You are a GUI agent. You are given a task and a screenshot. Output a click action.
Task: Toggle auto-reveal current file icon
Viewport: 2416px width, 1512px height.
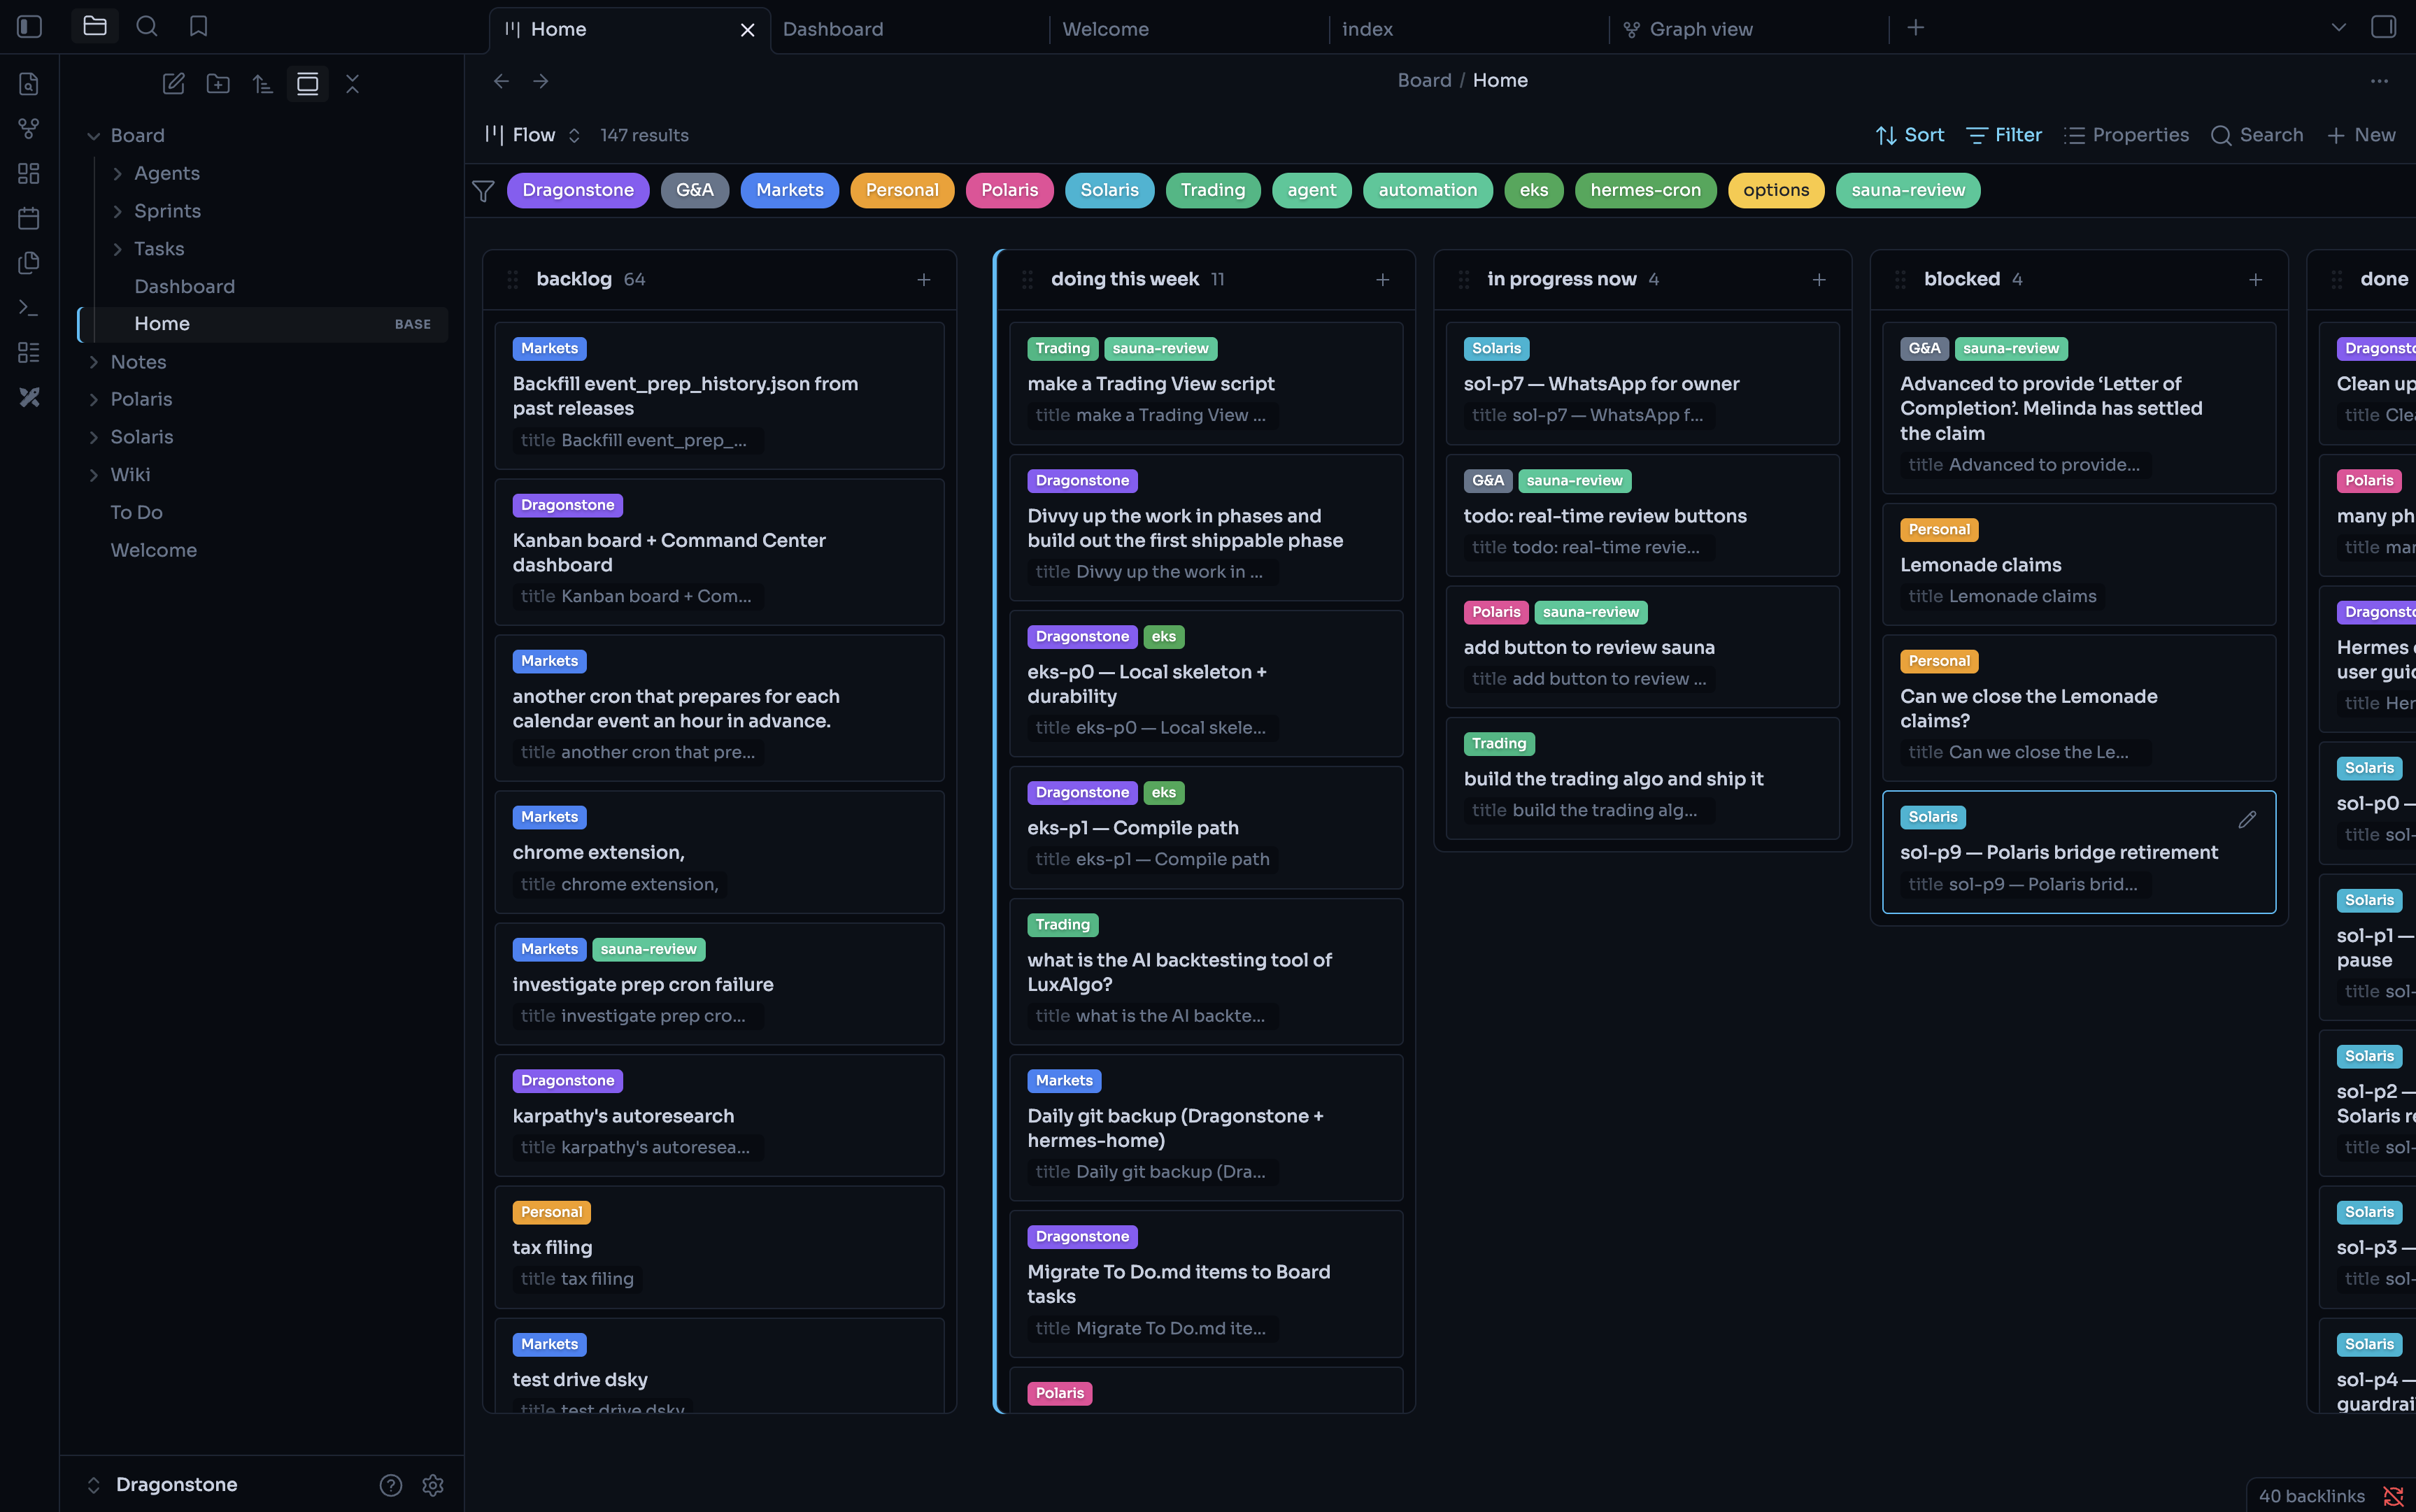[x=308, y=84]
